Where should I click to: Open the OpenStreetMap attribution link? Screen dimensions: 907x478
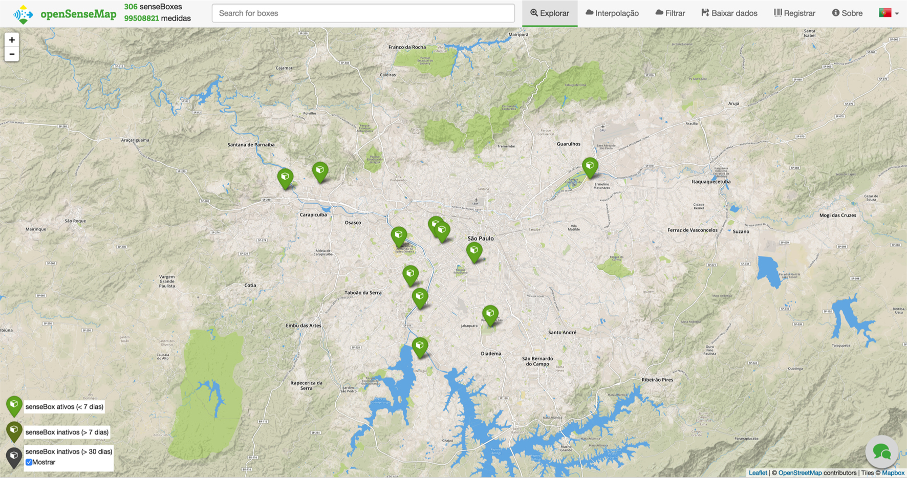800,473
